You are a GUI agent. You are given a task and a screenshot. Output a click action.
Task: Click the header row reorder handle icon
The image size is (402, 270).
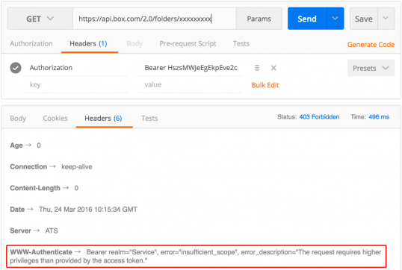pyautogui.click(x=257, y=68)
